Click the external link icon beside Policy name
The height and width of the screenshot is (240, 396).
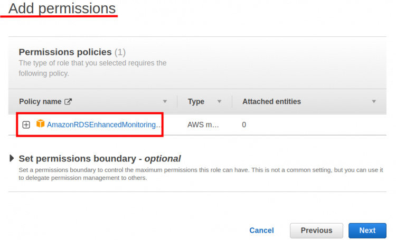[x=68, y=102]
